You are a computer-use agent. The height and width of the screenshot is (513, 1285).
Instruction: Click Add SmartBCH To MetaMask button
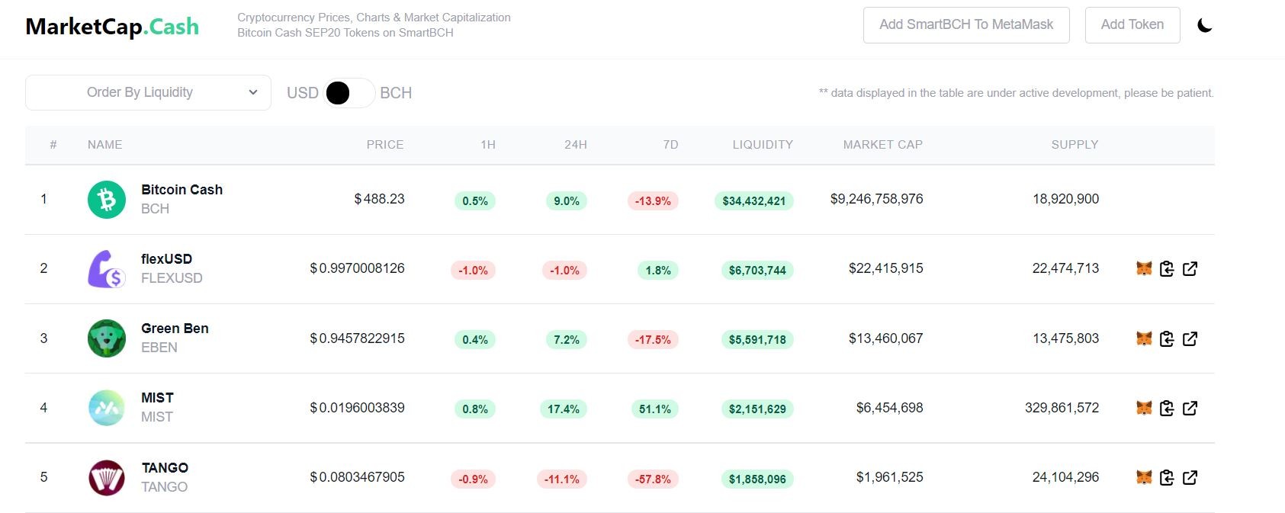tap(966, 25)
